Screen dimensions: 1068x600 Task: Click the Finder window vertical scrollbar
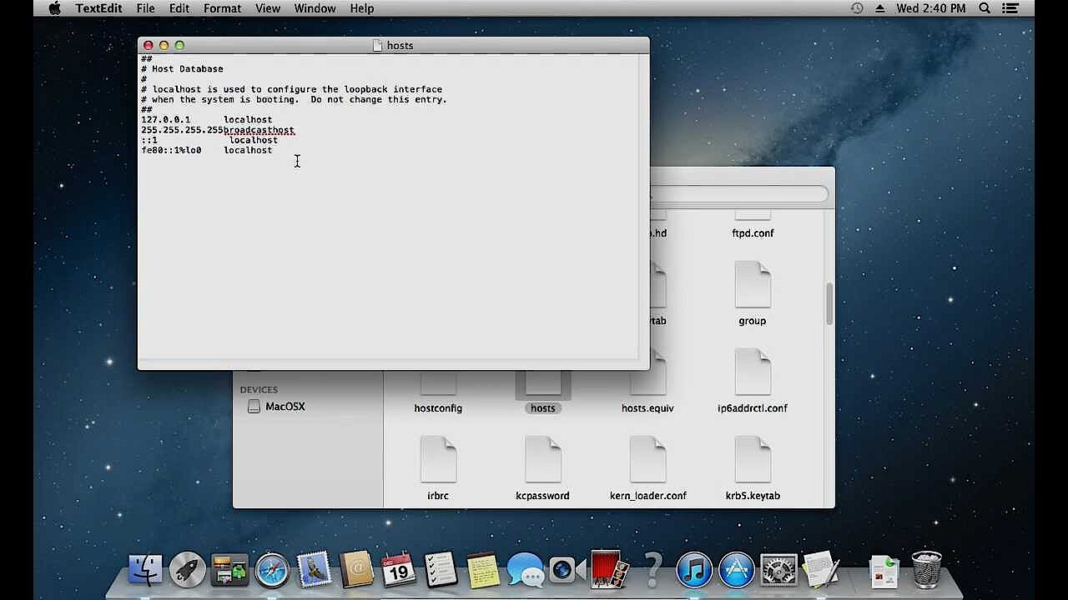pyautogui.click(x=829, y=304)
